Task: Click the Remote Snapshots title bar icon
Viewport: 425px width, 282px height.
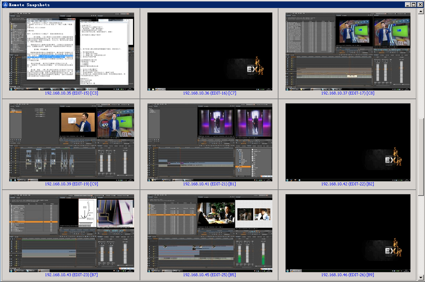Action: tap(5, 5)
